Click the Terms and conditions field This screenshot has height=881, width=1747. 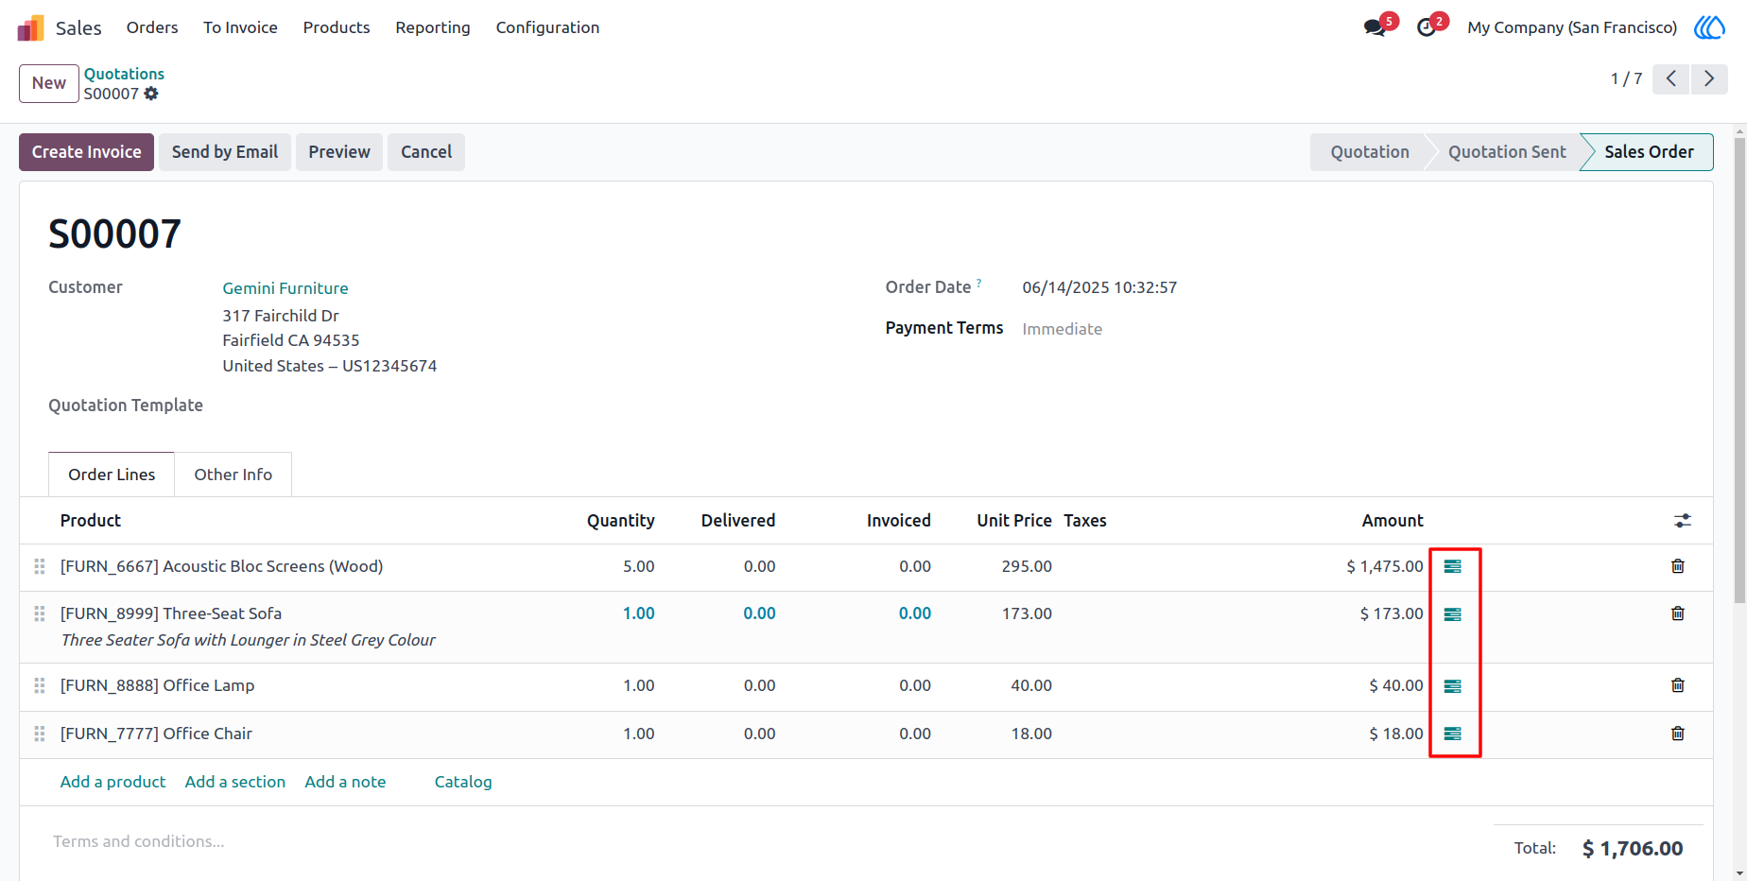138,841
